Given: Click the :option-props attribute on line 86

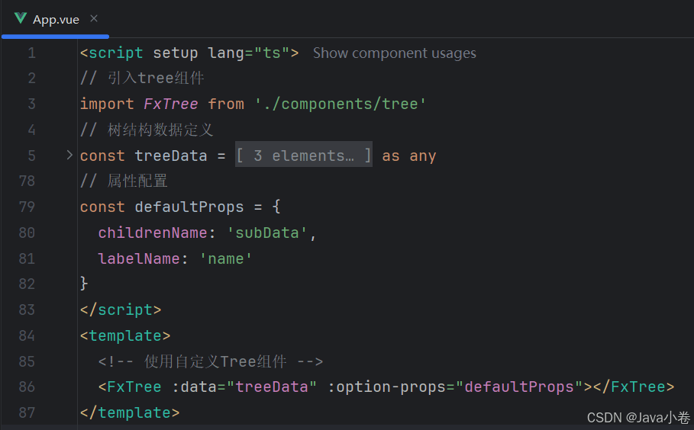Looking at the screenshot, I should click(386, 387).
